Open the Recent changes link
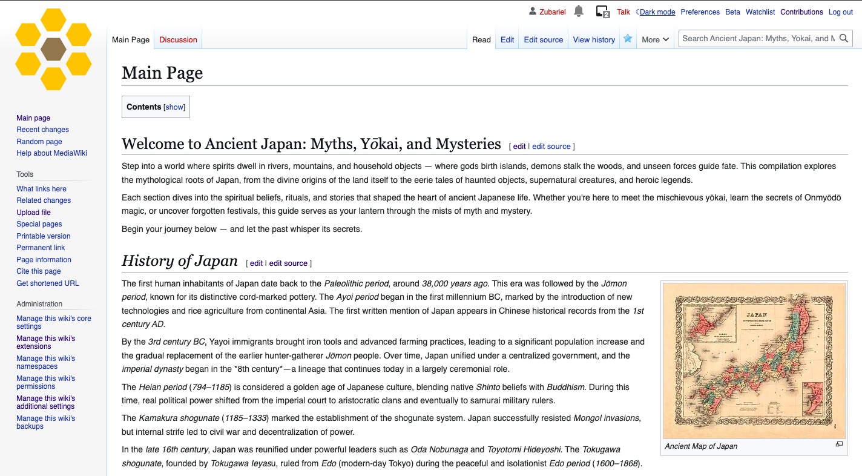This screenshot has width=862, height=476. click(42, 130)
